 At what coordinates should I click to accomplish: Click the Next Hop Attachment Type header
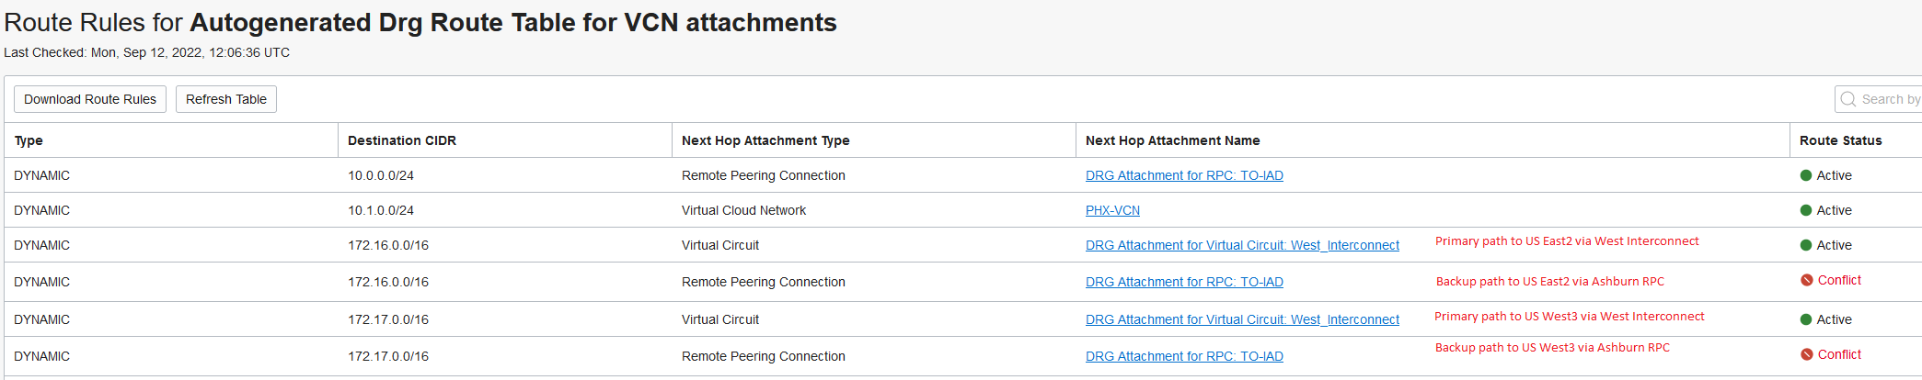tap(765, 140)
